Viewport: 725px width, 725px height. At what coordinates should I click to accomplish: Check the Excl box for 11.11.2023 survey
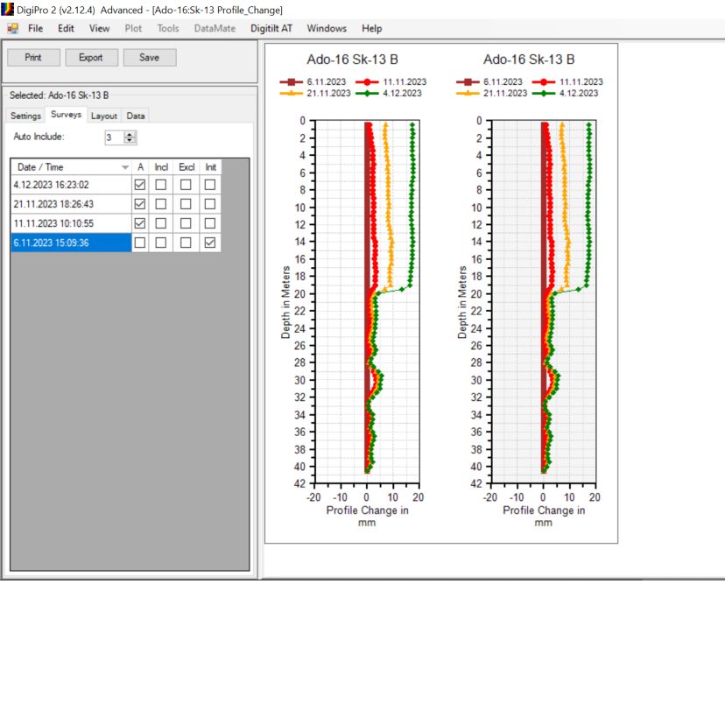[186, 223]
